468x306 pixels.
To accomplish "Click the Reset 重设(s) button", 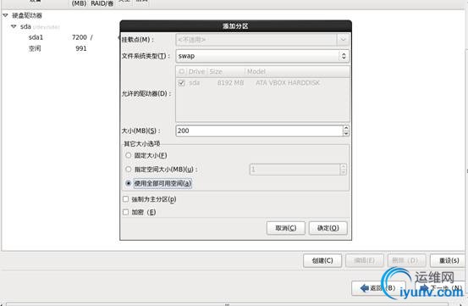I will click(449, 260).
